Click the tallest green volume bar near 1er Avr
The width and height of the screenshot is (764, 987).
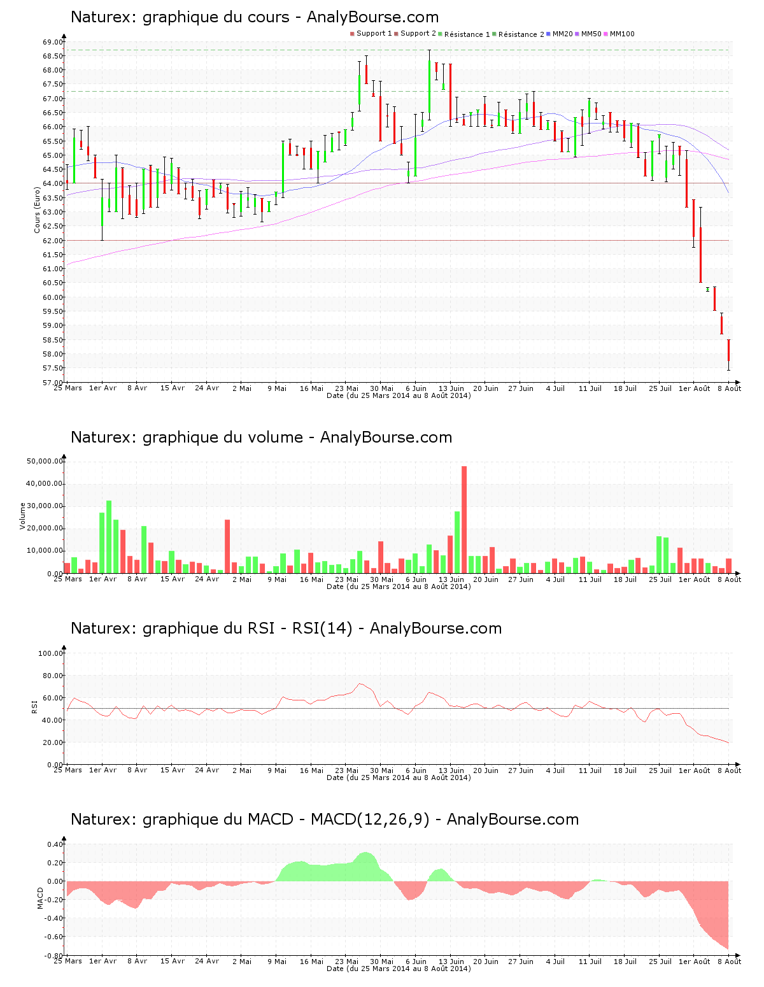tap(109, 537)
